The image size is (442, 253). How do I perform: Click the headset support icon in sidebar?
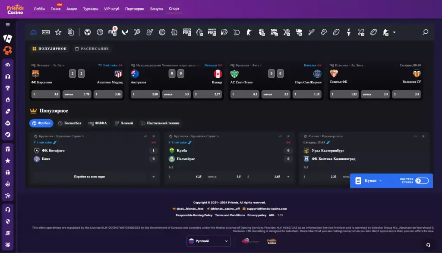(8, 209)
